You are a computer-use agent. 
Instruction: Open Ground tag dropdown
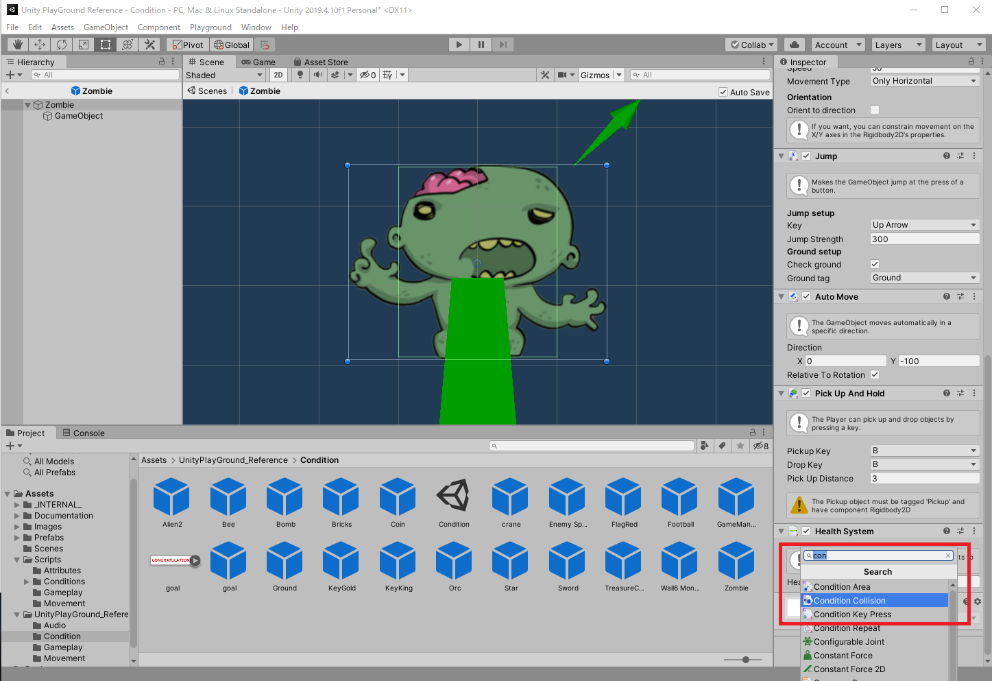(x=924, y=278)
